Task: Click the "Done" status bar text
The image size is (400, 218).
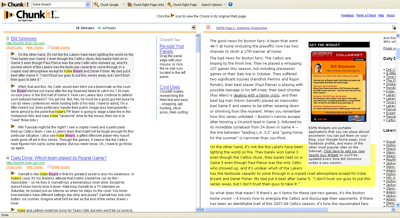Action: pyautogui.click(x=5, y=215)
